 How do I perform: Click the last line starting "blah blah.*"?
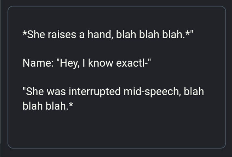coord(45,106)
